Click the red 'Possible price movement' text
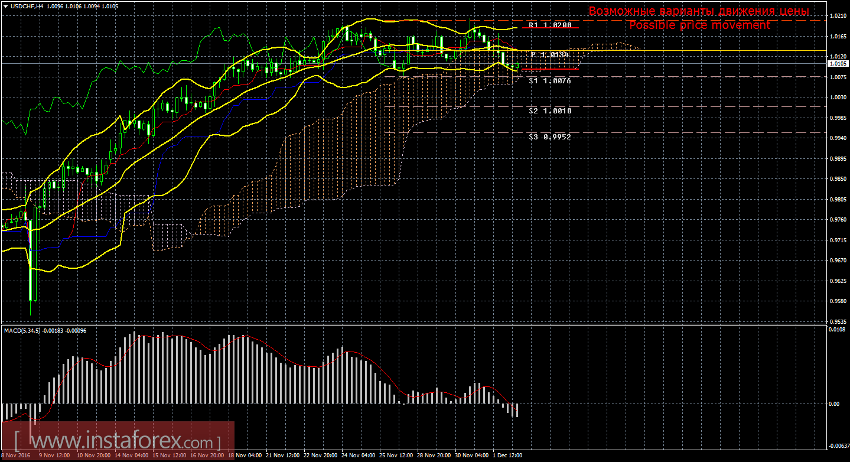Screen dimensions: 850x462 (x=699, y=25)
